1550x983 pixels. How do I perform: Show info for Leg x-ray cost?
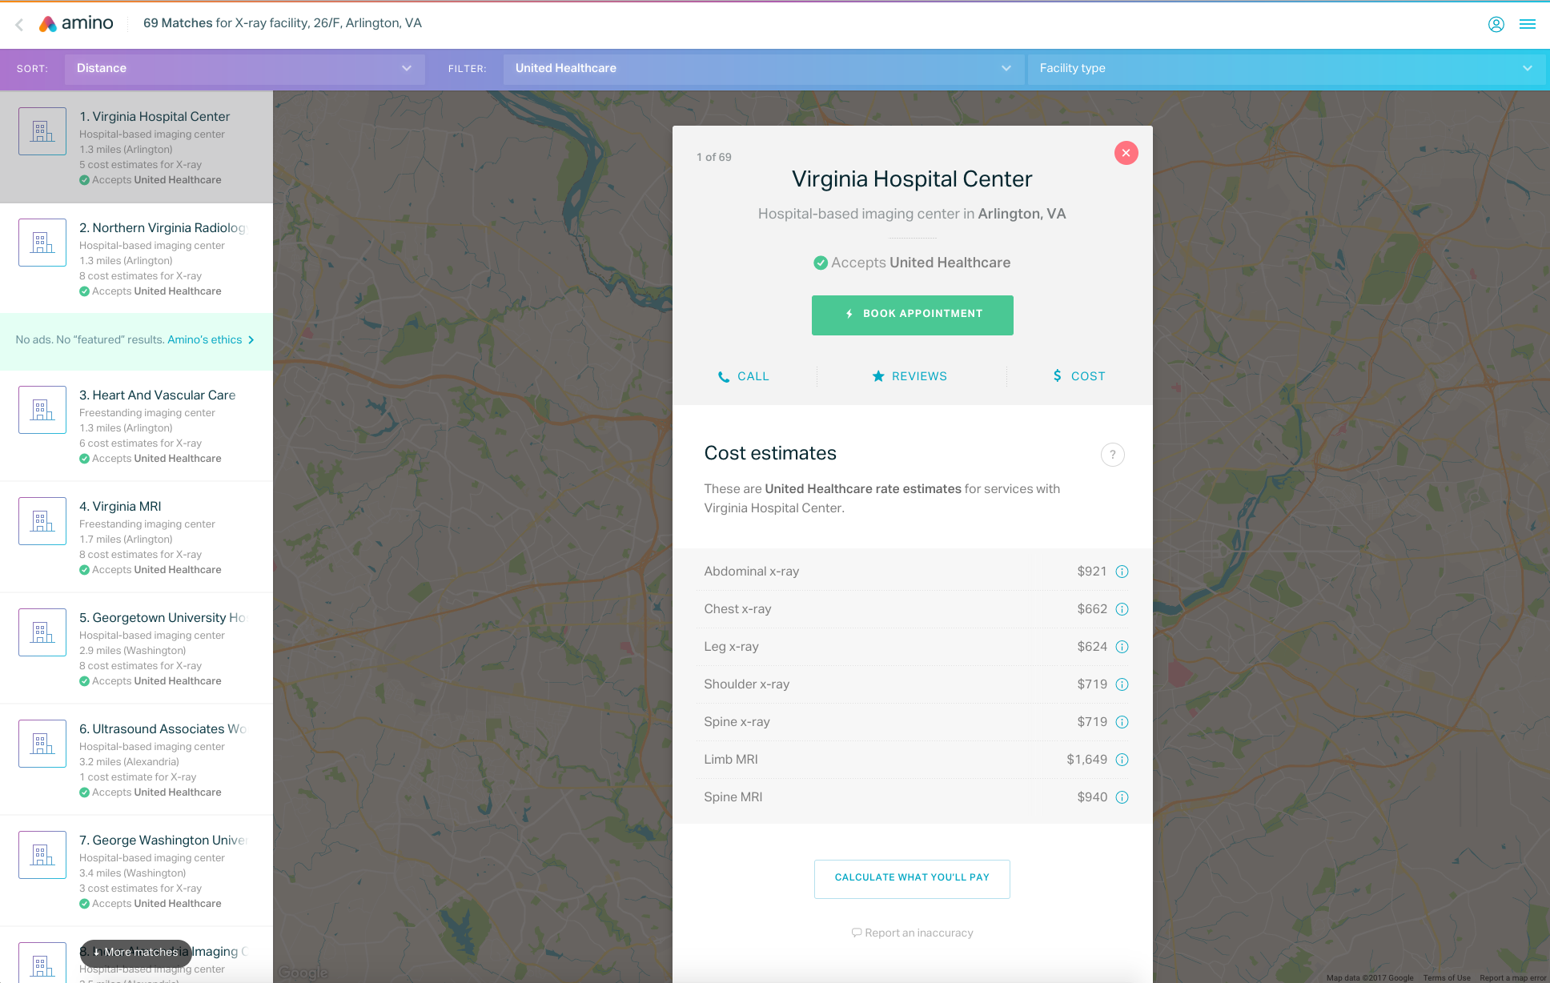point(1122,647)
